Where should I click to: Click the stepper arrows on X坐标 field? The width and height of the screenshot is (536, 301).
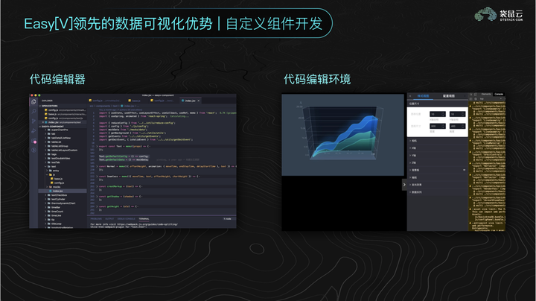click(x=444, y=114)
